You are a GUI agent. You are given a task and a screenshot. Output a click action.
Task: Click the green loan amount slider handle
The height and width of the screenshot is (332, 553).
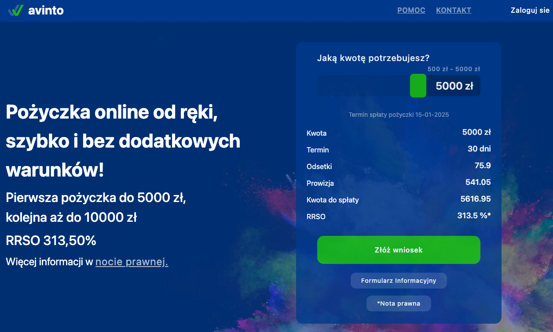click(418, 86)
